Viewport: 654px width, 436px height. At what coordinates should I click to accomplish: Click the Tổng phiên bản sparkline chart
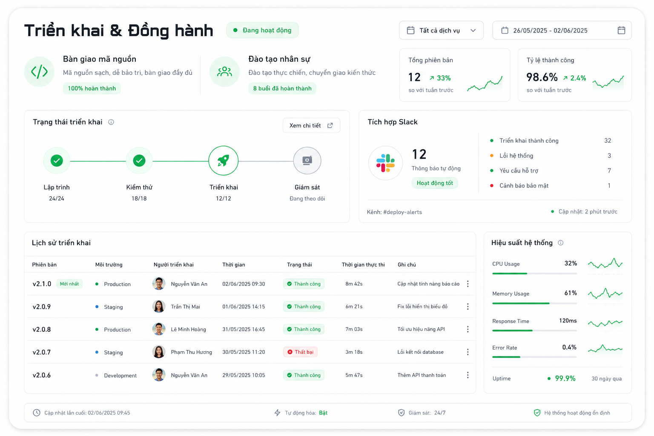click(485, 84)
